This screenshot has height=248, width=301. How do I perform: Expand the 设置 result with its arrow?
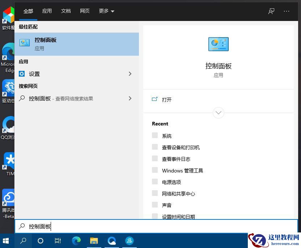tap(130, 74)
